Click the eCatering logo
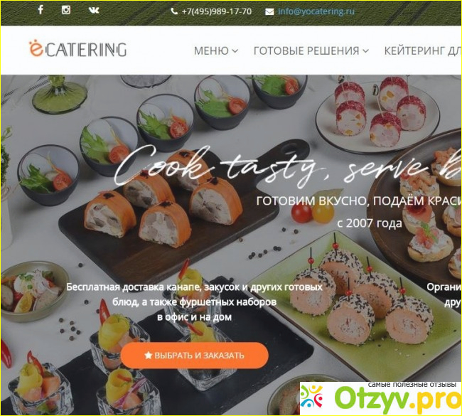This screenshot has height=416, width=462. coord(77,48)
